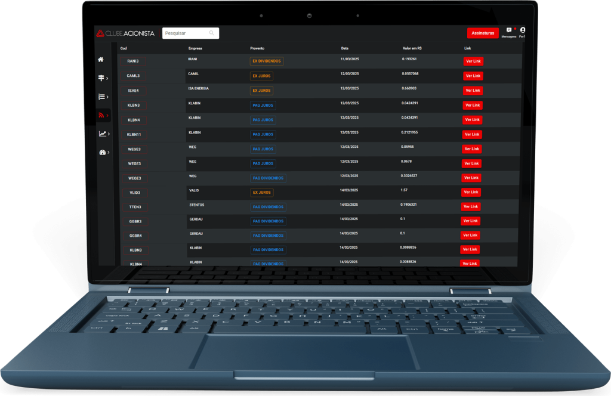Select the ISAE4 ticker badge

(133, 91)
